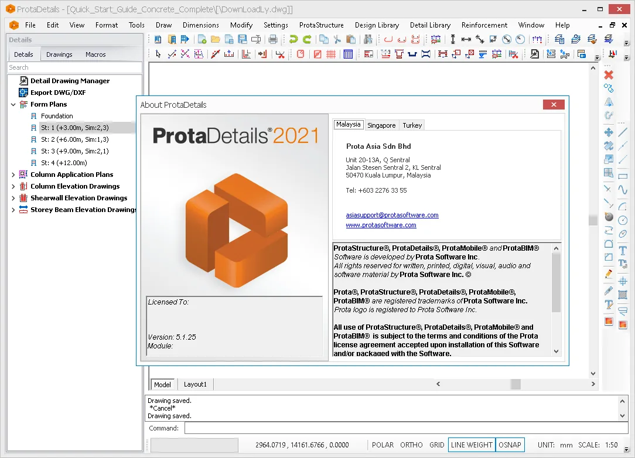The image size is (635, 458).
Task: Open the ProtaStructure menu
Action: pos(321,25)
